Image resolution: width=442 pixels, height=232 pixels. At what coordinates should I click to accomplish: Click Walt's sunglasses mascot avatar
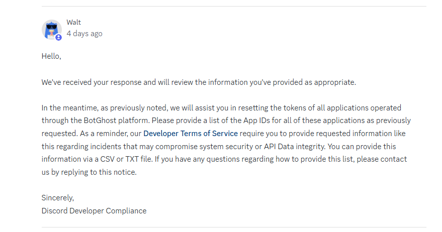(52, 29)
